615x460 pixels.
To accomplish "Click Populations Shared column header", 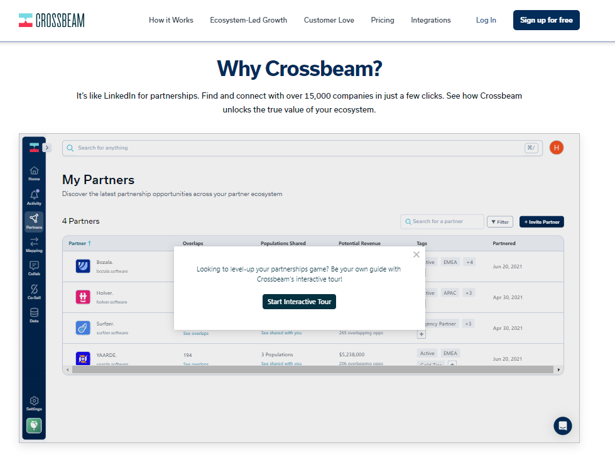I will 283,243.
